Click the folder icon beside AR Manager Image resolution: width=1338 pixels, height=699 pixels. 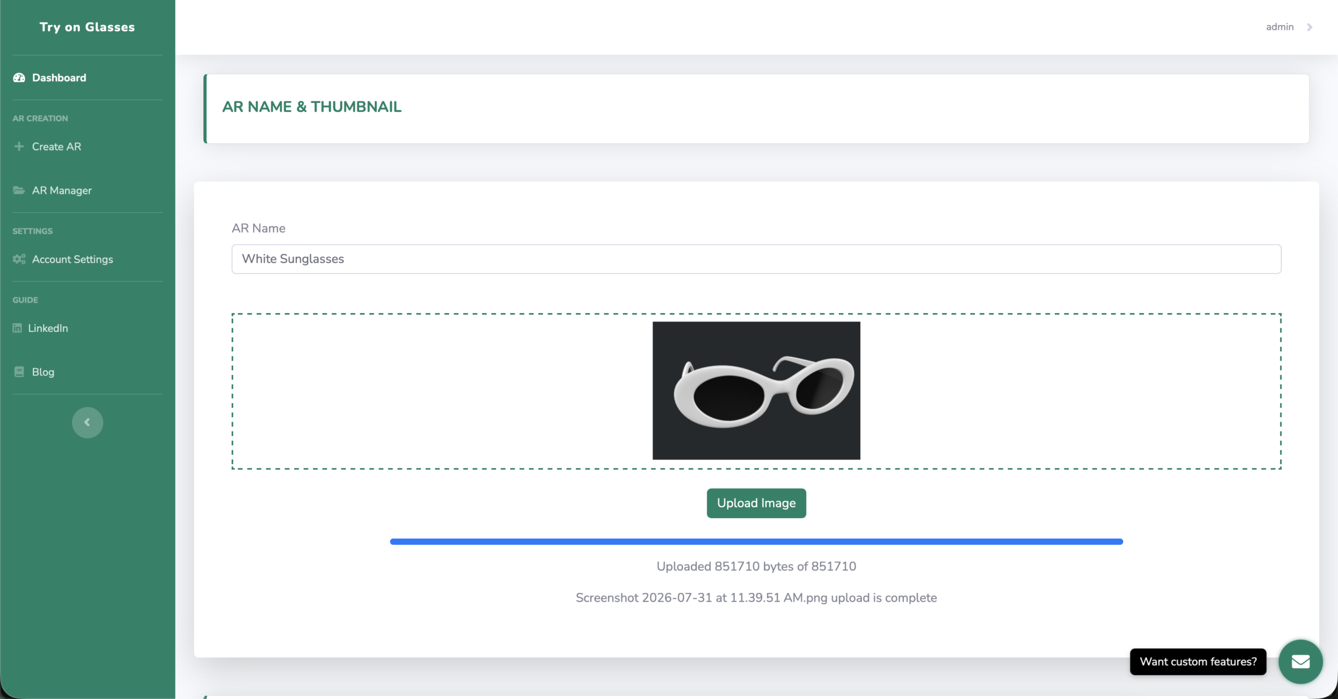click(19, 190)
